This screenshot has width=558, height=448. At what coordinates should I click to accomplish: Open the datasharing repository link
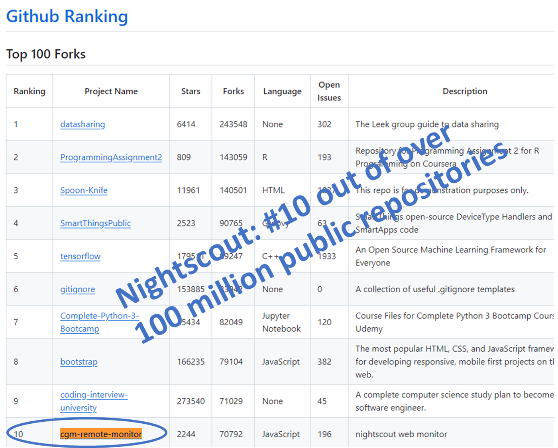[x=83, y=124]
